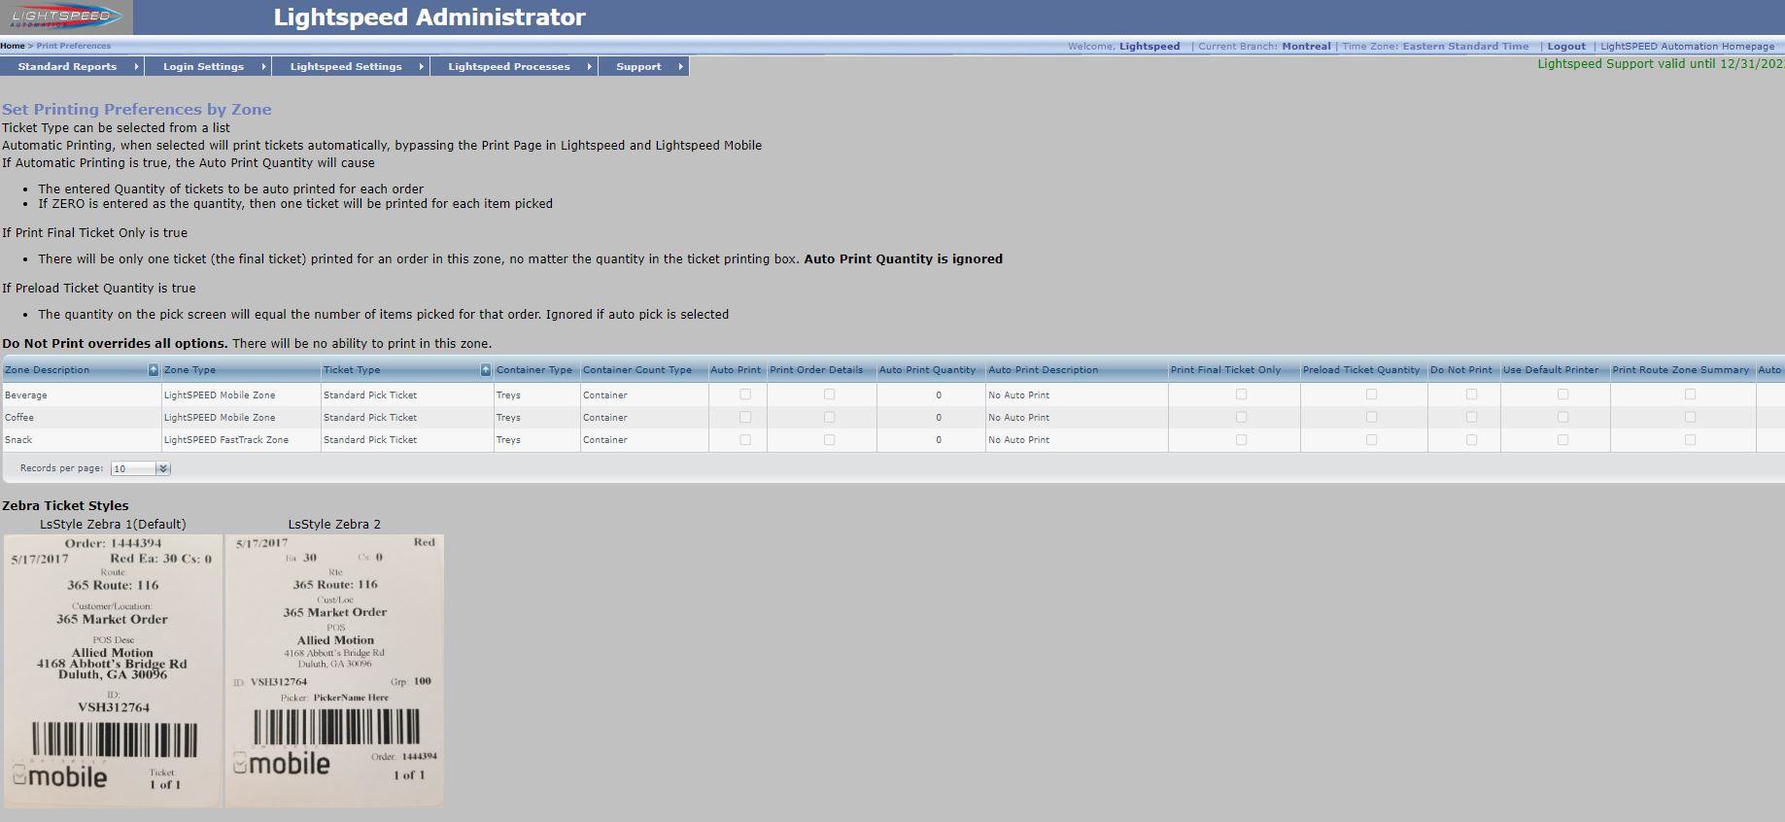Select the LsStyle Zebra 2 ticket thumbnail

[x=334, y=670]
